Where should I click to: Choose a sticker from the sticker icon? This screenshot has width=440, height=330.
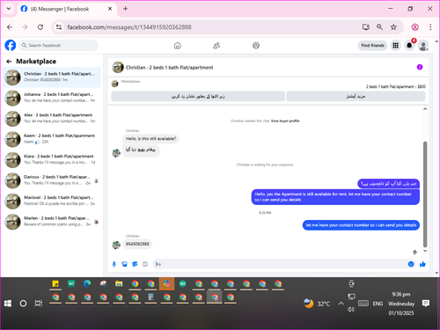[x=135, y=264]
